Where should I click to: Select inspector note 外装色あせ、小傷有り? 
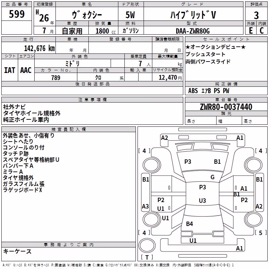[x=29, y=136]
